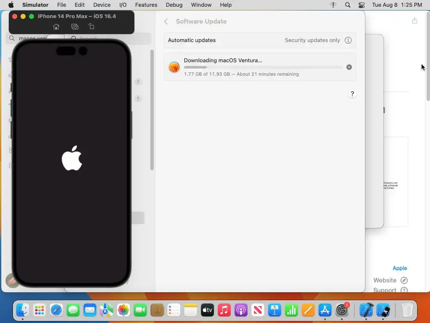Click the sidebar scrollbar behind the Simulator
The width and height of the screenshot is (430, 323).
point(152,110)
